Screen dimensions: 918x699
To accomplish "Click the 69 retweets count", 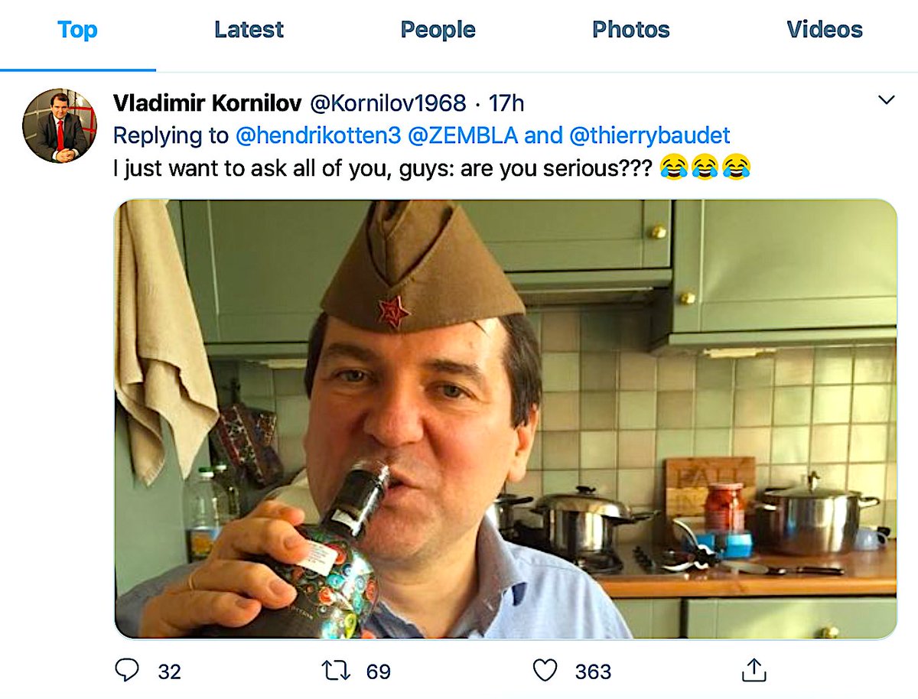I will 378,671.
